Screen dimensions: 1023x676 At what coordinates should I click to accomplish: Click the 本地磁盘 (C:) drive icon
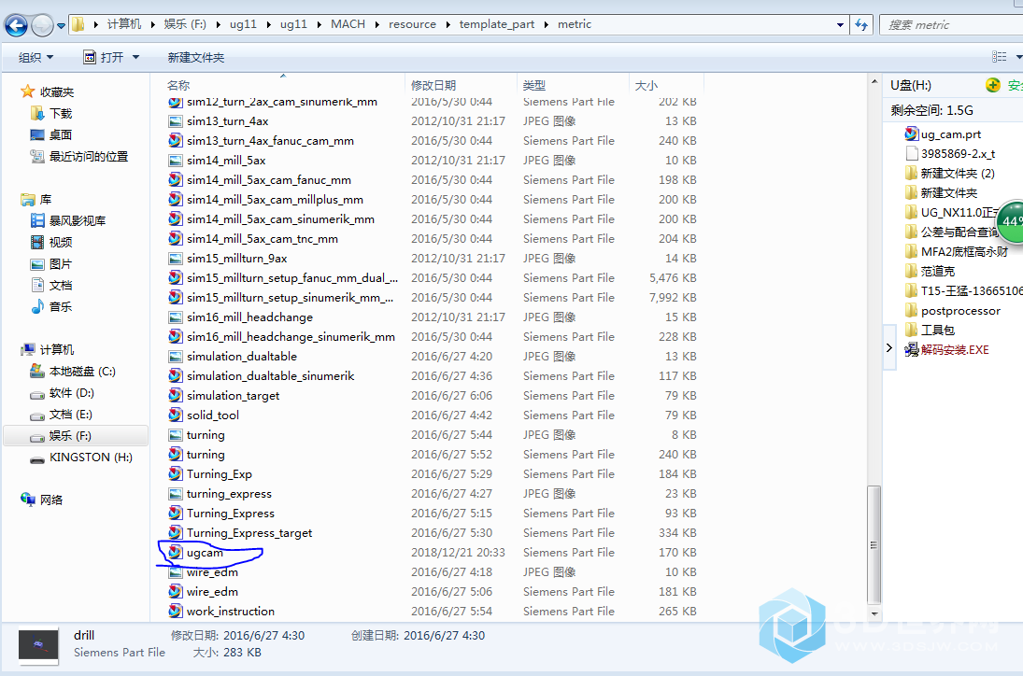37,371
